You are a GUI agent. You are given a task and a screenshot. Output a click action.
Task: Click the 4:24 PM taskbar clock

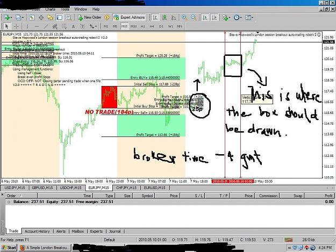(x=325, y=248)
